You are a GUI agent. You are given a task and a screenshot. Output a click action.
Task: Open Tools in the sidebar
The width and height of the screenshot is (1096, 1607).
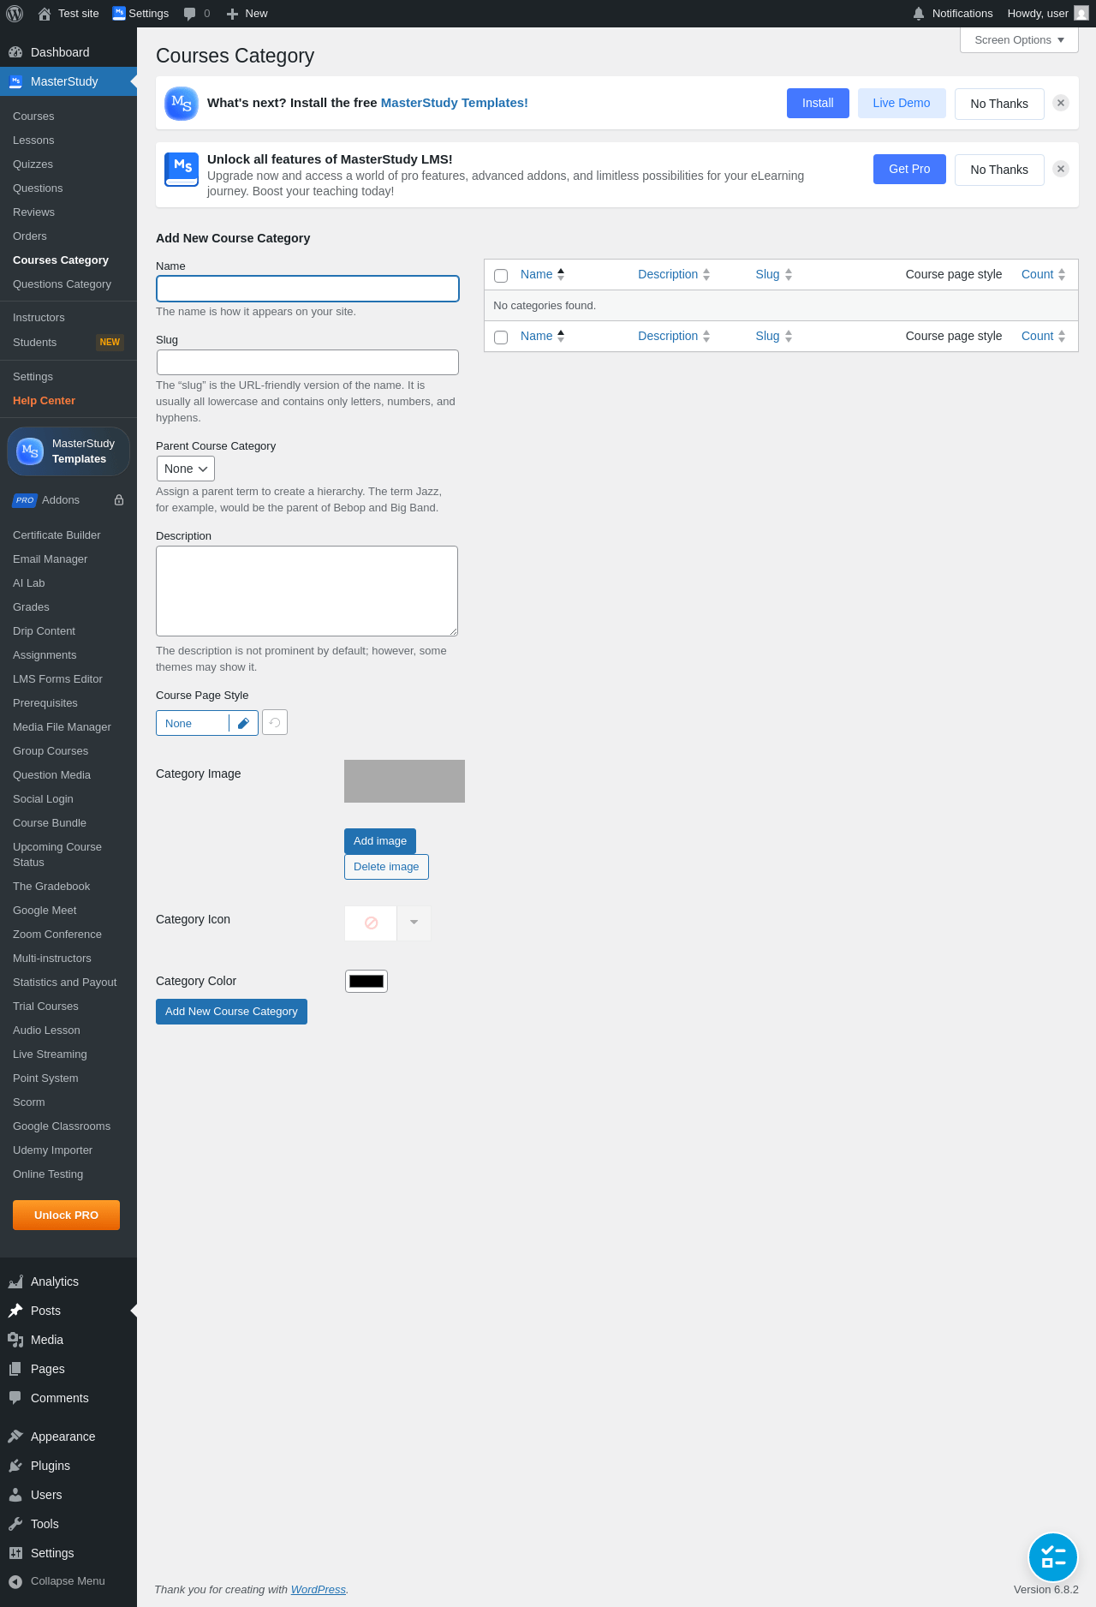68,1524
